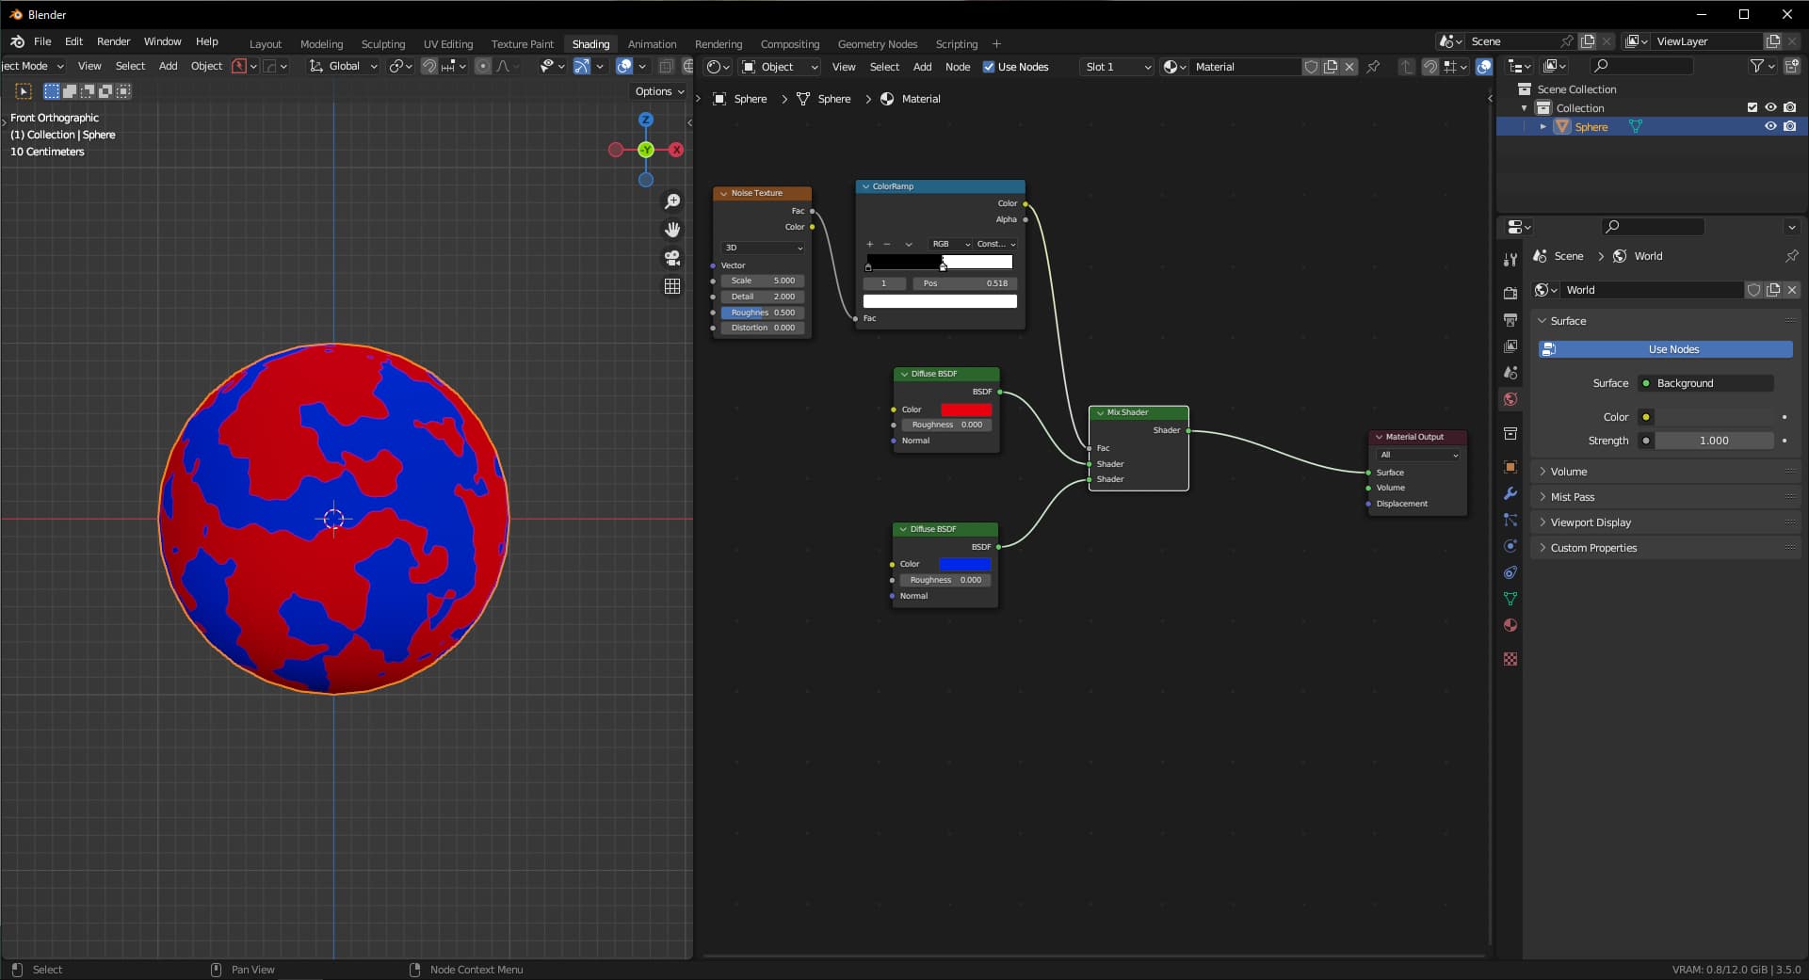1809x980 pixels.
Task: Open ColorRamp RGB color mode dropdown
Action: [x=949, y=244]
